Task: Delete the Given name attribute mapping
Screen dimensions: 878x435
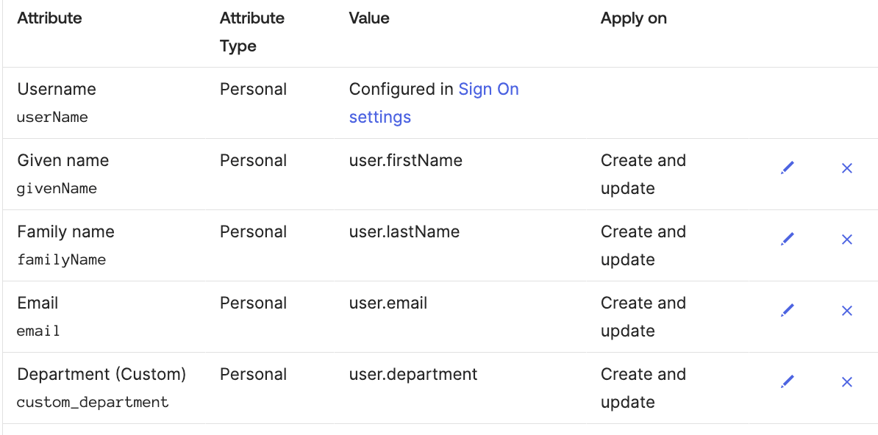Action: pos(846,168)
